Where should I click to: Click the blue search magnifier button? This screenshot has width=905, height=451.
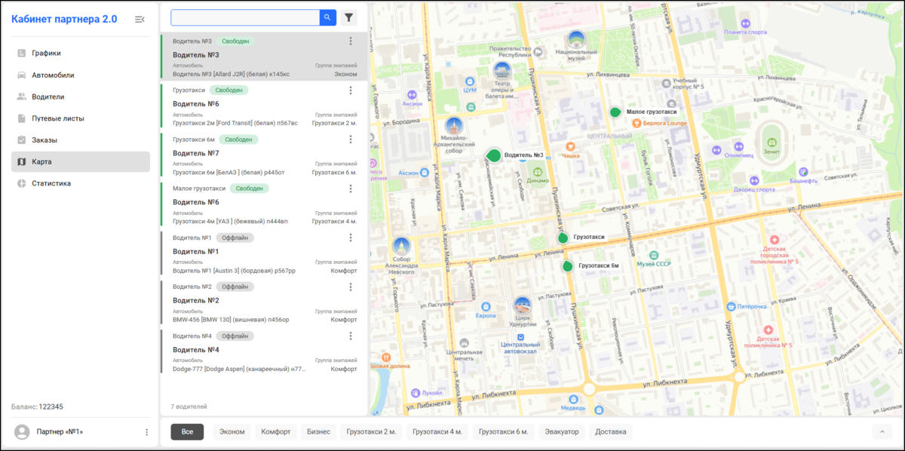[327, 17]
